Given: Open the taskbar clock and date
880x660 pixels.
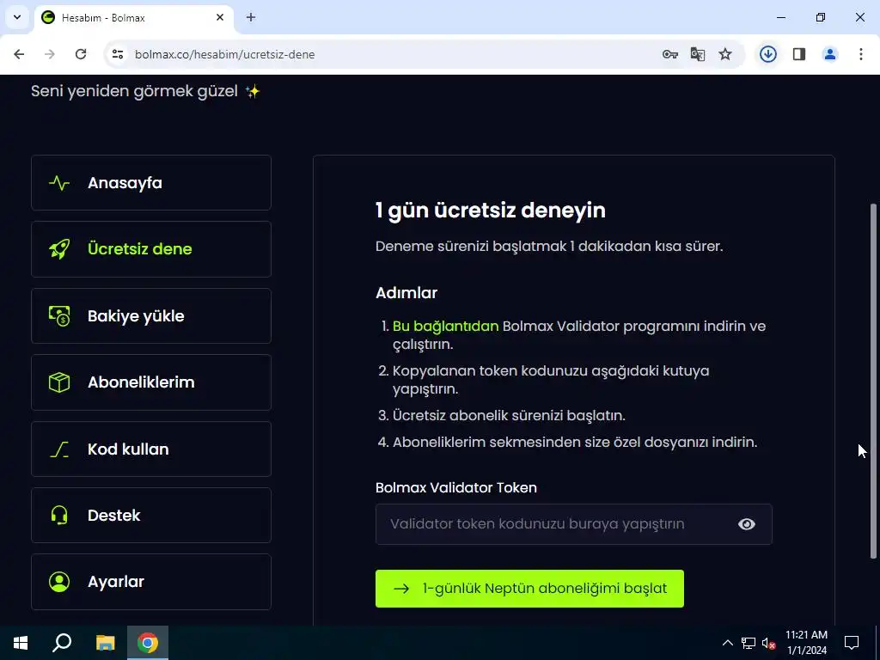Looking at the screenshot, I should point(806,643).
